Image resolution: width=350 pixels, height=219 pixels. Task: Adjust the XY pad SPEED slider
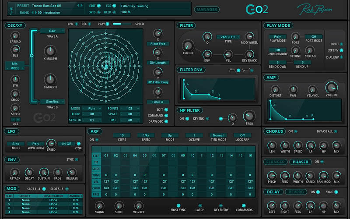[122, 24]
